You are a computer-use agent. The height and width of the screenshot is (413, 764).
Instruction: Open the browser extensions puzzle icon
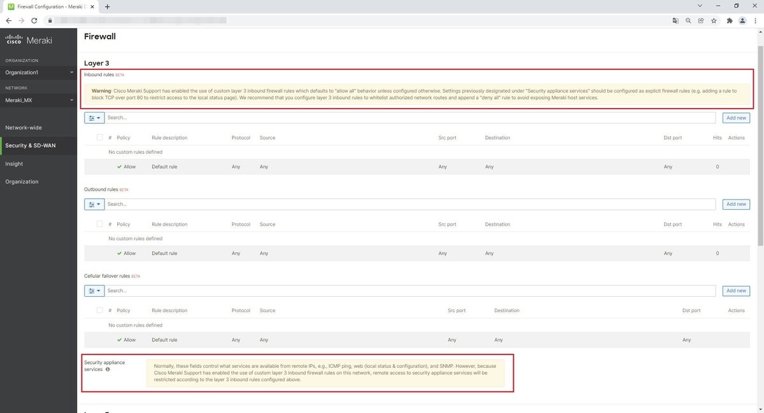[x=729, y=20]
